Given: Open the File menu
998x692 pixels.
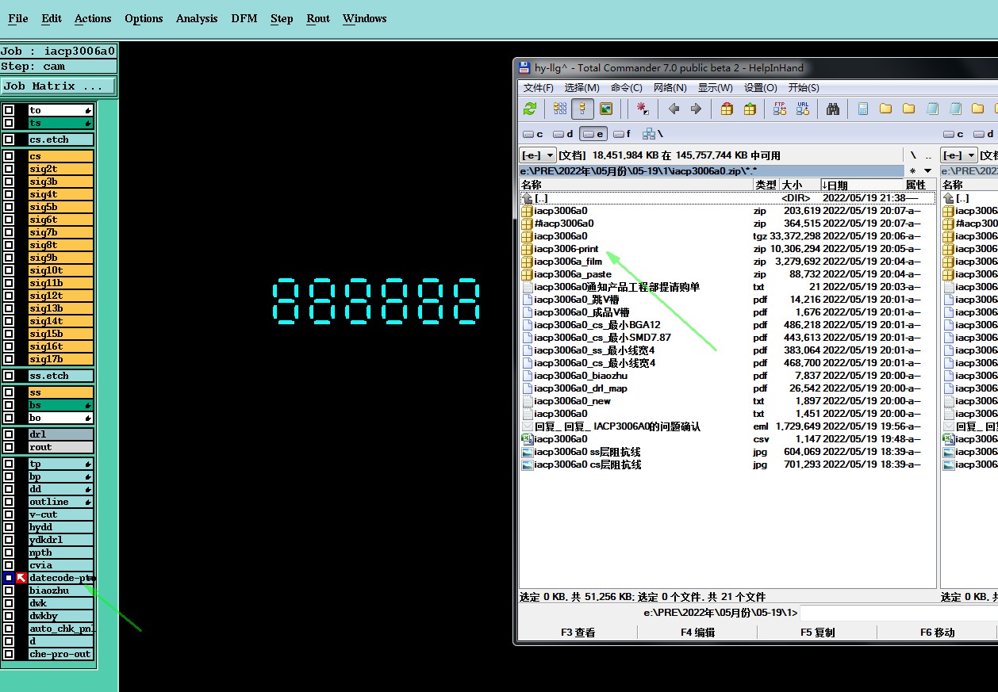Looking at the screenshot, I should click(x=17, y=18).
